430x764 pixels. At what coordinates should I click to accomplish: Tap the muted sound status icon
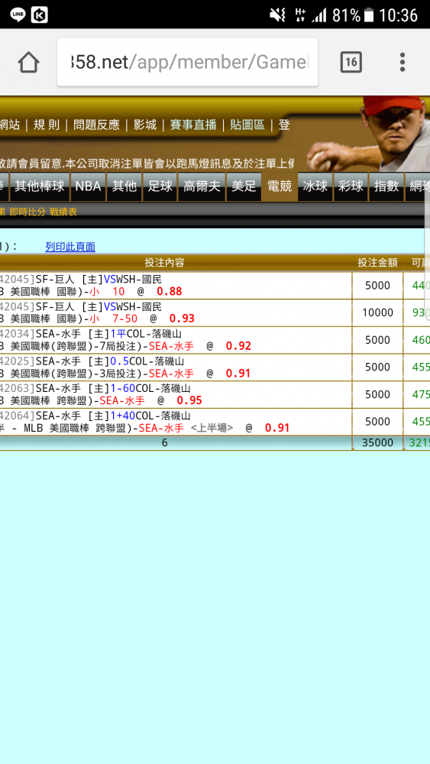(277, 15)
